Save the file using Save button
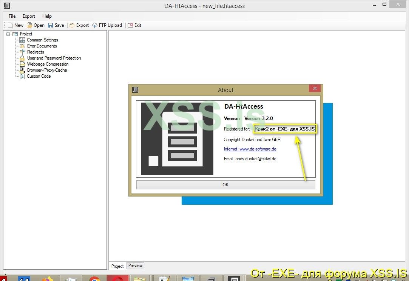The image size is (409, 281). coord(56,25)
